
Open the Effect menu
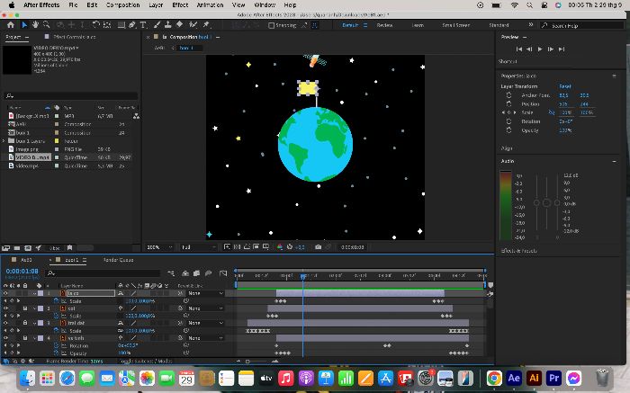pos(180,4)
